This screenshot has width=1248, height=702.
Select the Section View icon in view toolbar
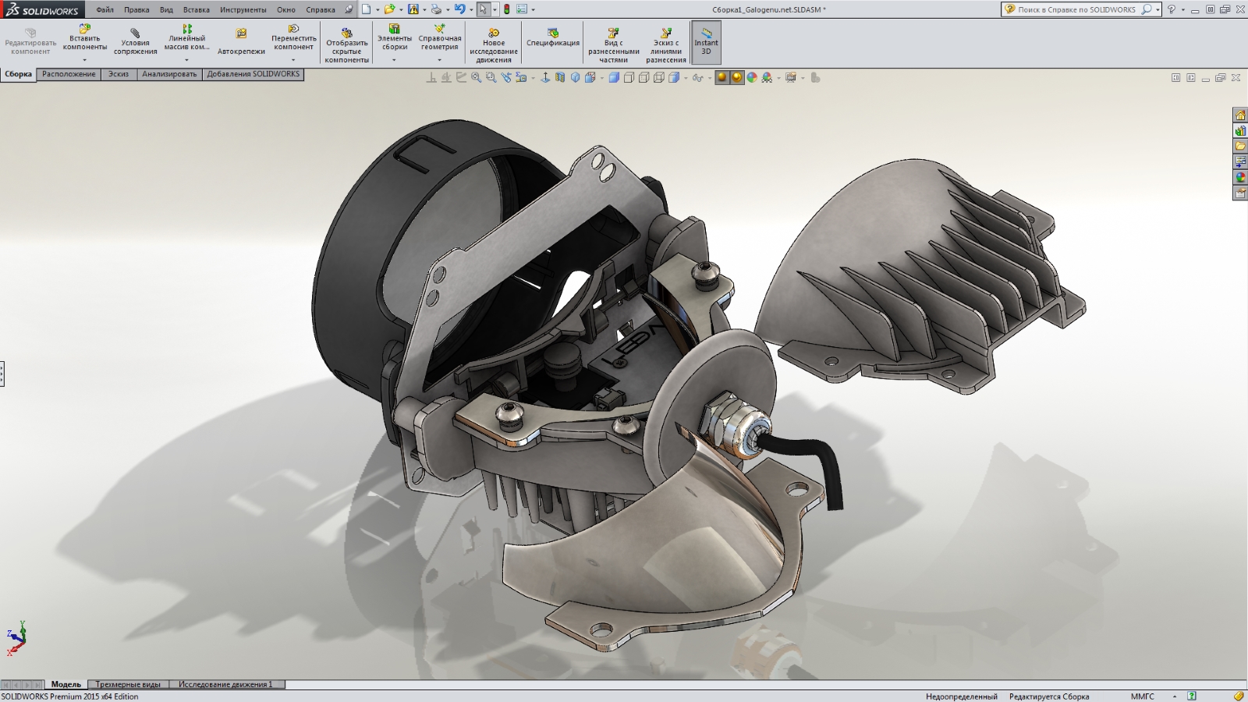(560, 77)
